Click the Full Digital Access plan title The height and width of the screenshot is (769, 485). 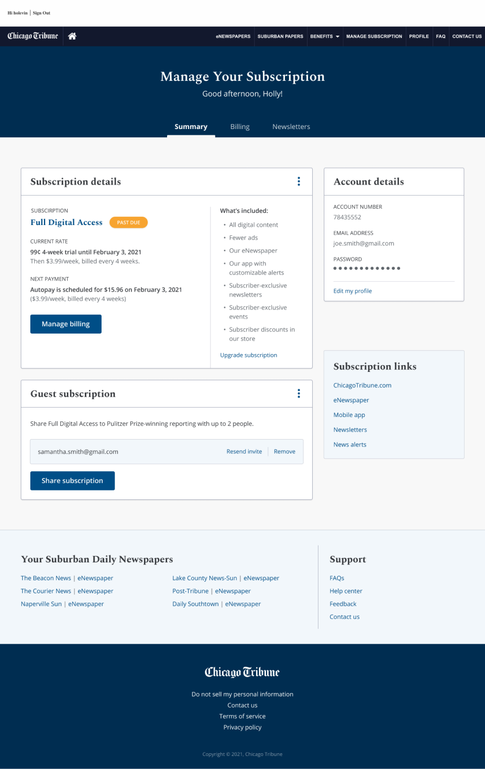tap(67, 222)
